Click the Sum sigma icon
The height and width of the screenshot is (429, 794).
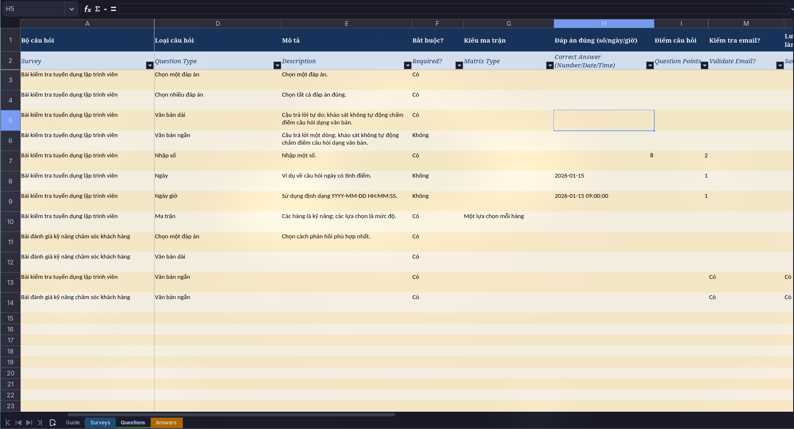pos(98,9)
